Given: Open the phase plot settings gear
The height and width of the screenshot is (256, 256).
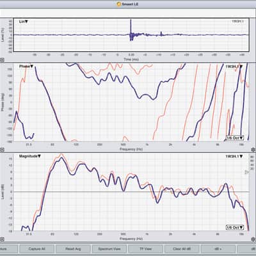Looking at the screenshot, I should (253, 150).
